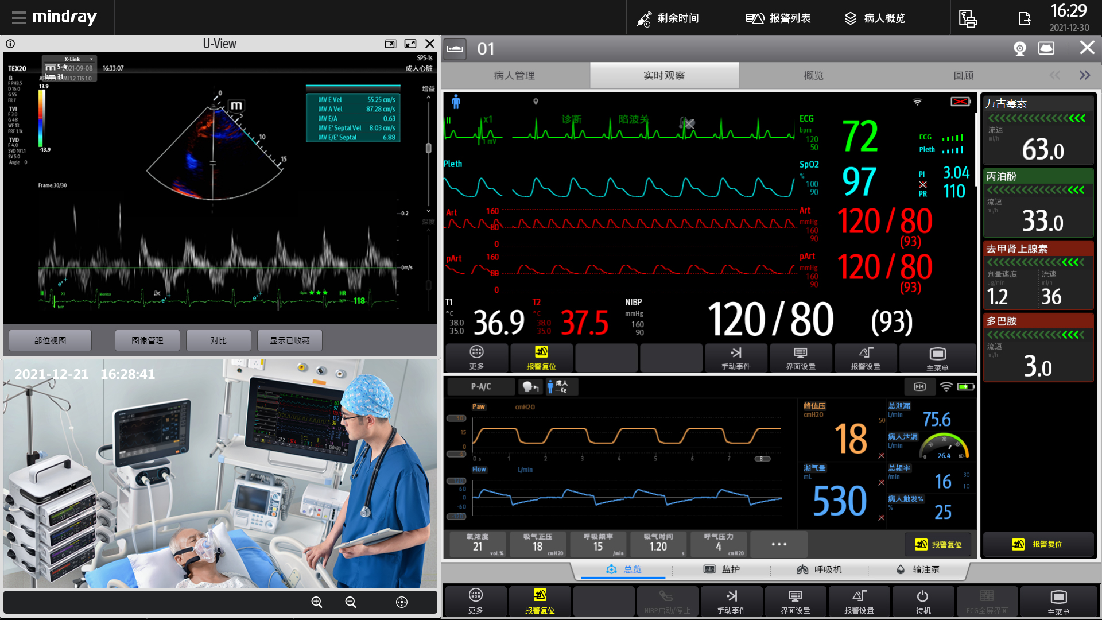1102x620 pixels.
Task: Click the patient bed icon beside 01
Action: click(455, 49)
